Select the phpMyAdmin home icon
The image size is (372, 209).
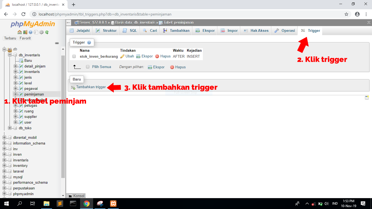coord(20,32)
